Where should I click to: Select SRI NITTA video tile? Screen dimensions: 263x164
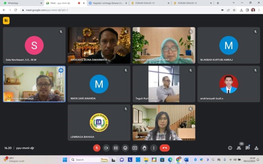coord(164,123)
